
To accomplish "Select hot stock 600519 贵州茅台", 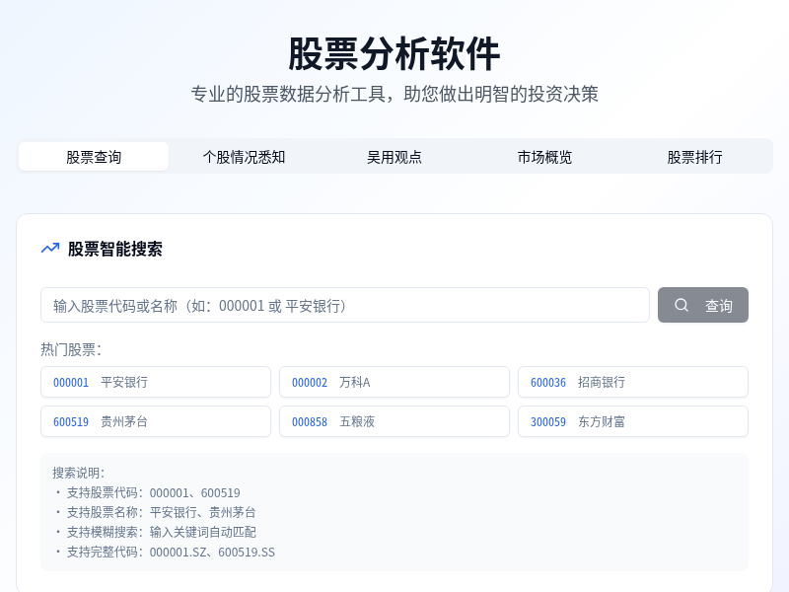I will tap(156, 421).
